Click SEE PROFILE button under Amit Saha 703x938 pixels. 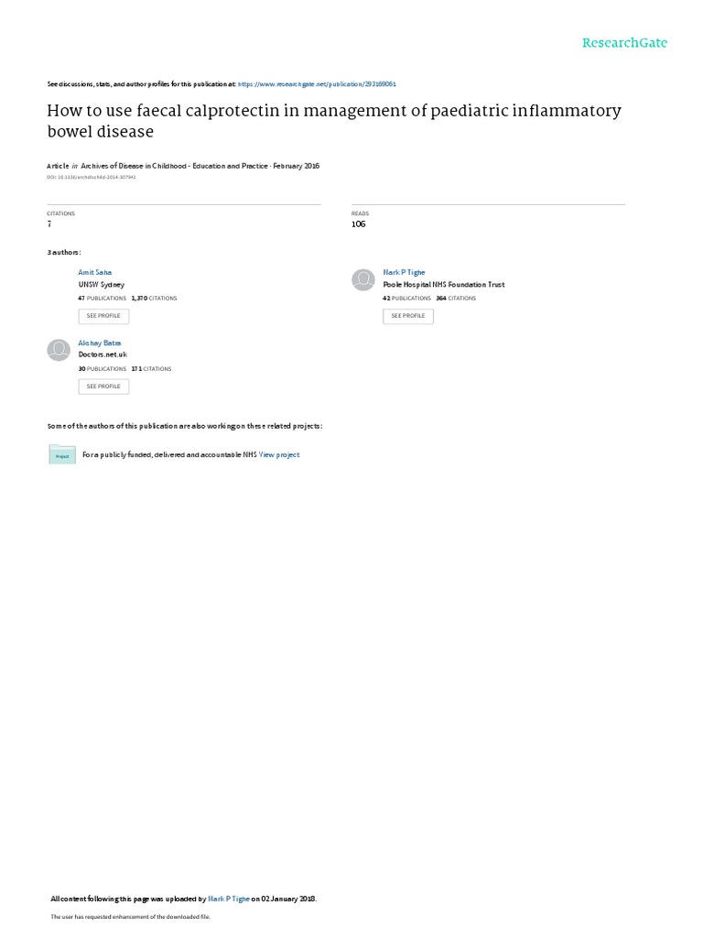[103, 316]
